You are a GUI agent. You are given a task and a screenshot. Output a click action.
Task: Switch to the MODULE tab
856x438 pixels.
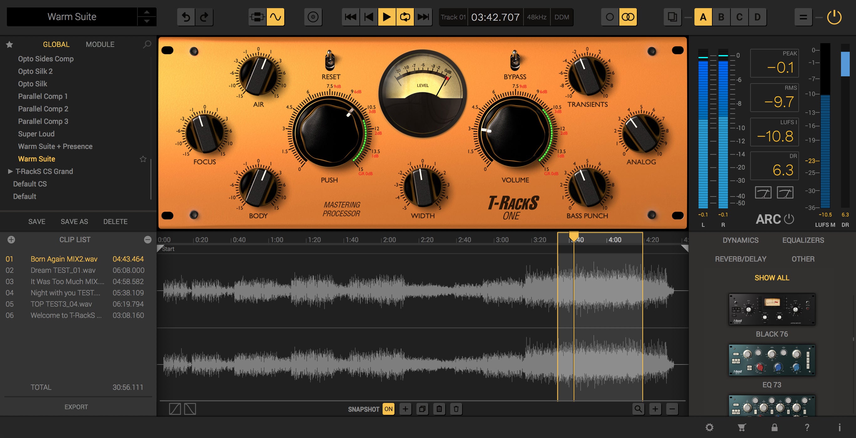click(100, 44)
